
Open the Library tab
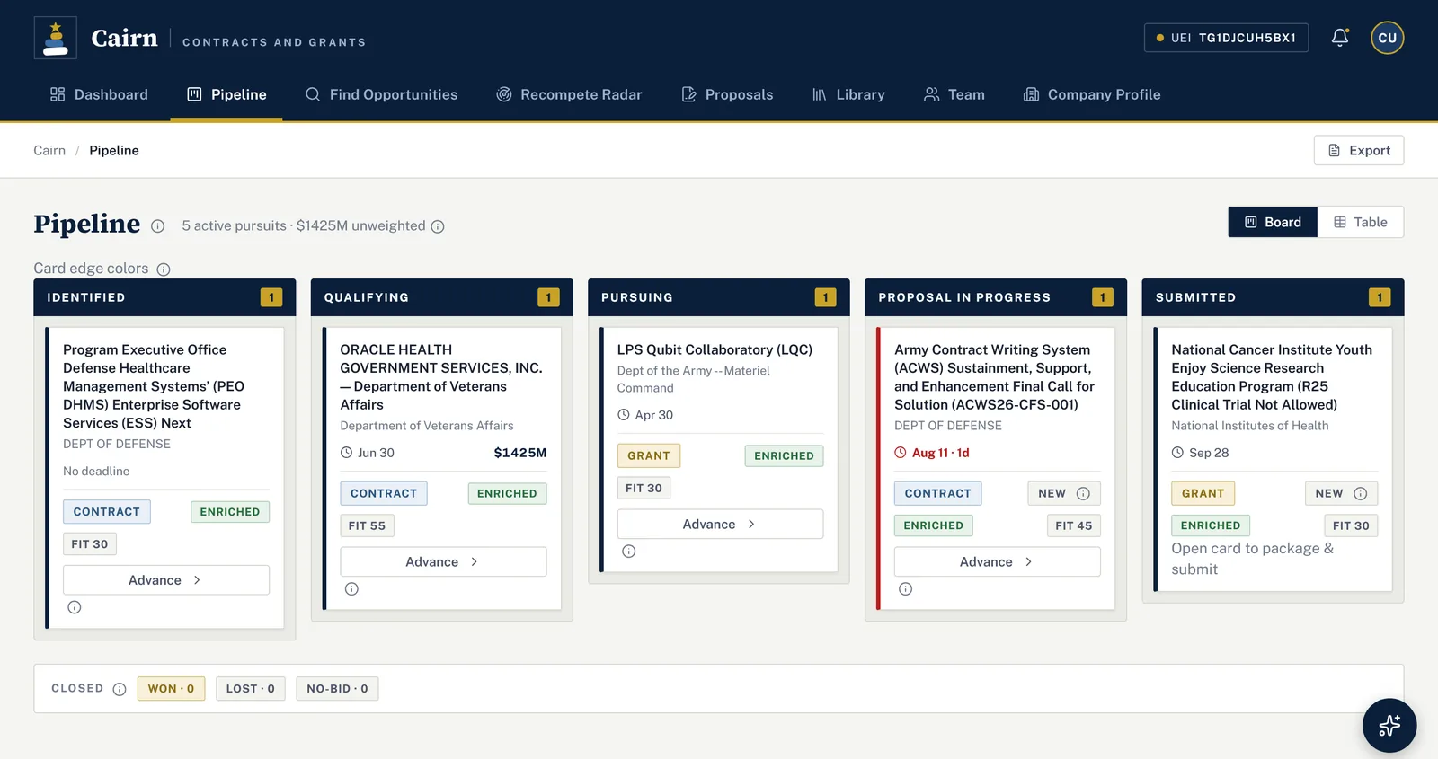click(848, 94)
